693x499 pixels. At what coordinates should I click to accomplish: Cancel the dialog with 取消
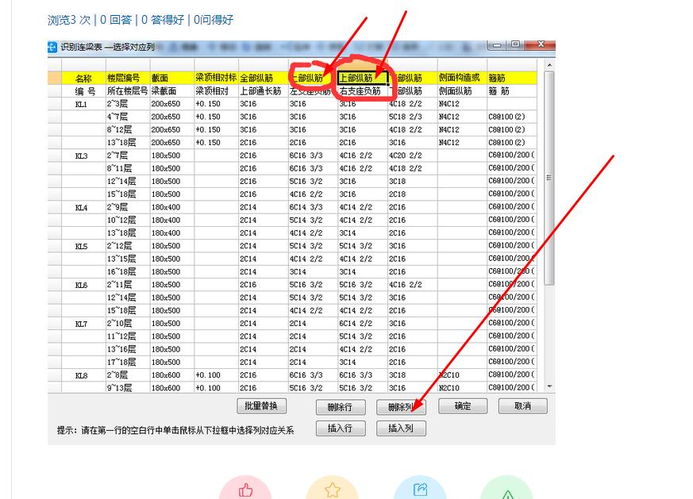tap(523, 406)
